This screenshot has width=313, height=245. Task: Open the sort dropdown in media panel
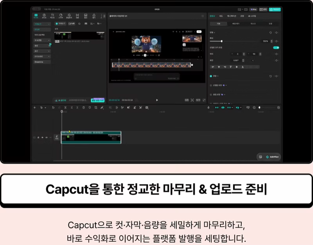[x=92, y=24]
